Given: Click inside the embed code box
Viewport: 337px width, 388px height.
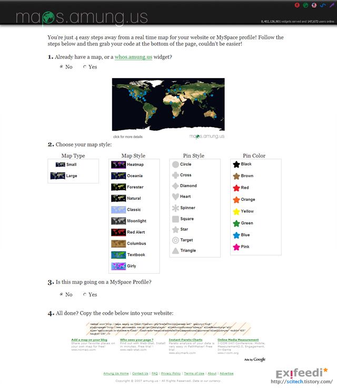Looking at the screenshot, I should pyautogui.click(x=168, y=329).
